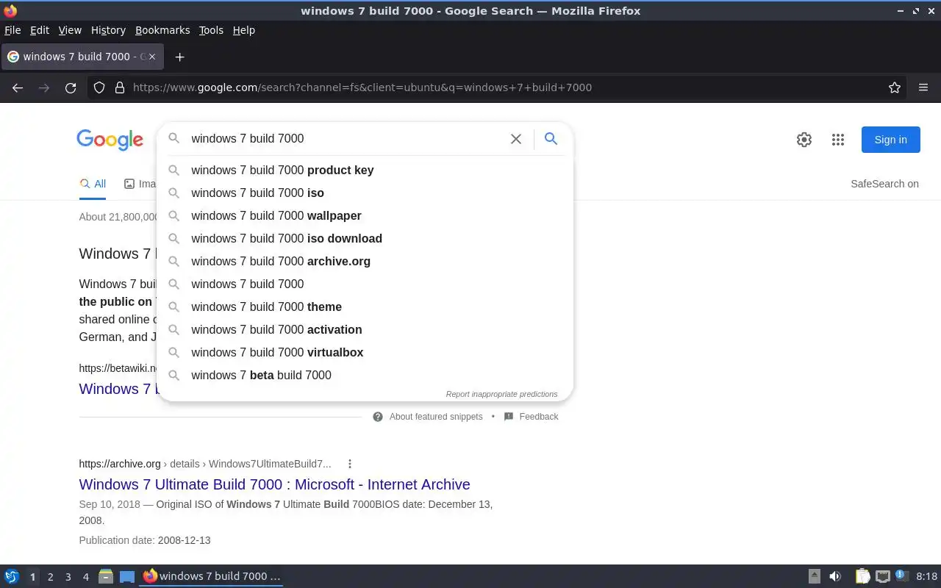
Task: Choose suggestion 'windows 7 build 7000 activation'
Action: pyautogui.click(x=365, y=329)
